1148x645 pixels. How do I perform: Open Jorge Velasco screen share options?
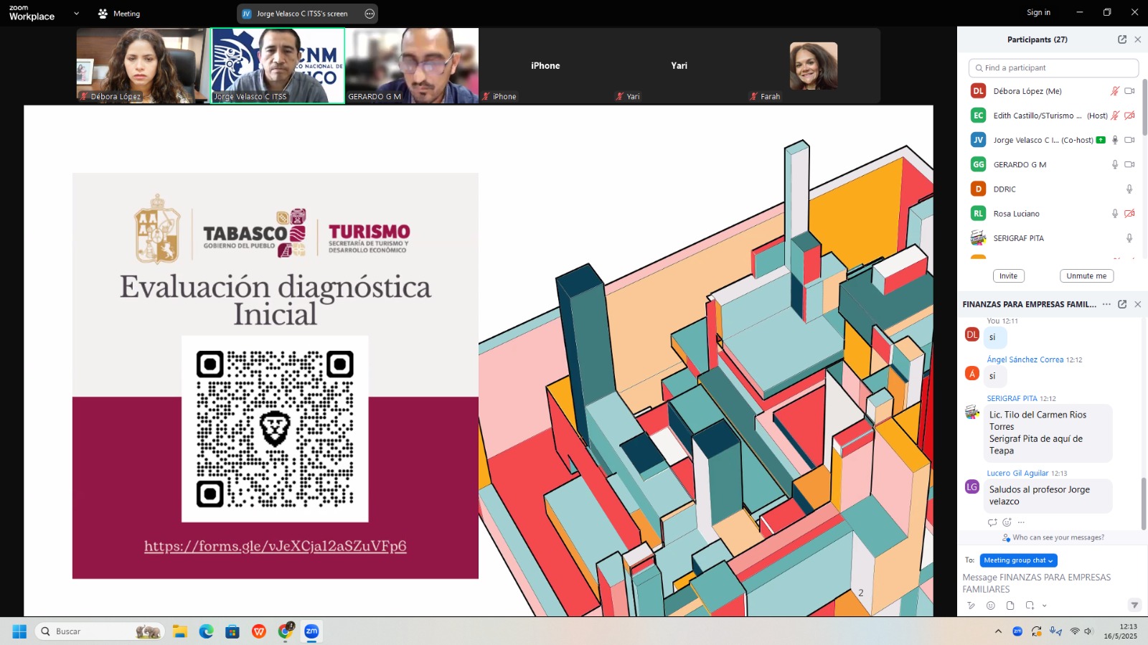click(x=370, y=14)
